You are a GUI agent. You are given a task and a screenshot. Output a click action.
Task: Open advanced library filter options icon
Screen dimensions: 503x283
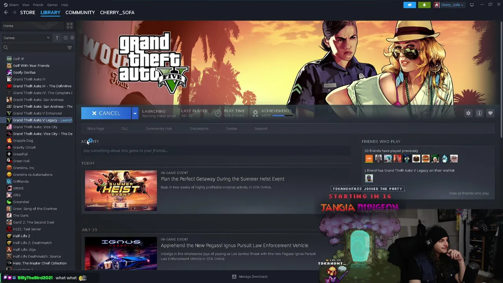[70, 48]
